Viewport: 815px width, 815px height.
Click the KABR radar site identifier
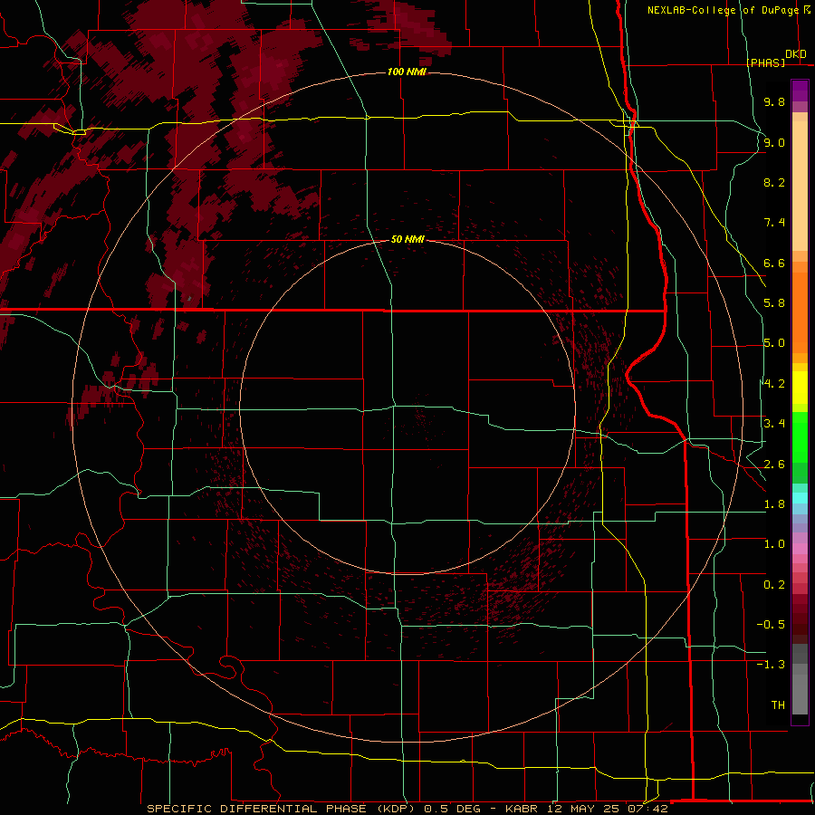[522, 809]
